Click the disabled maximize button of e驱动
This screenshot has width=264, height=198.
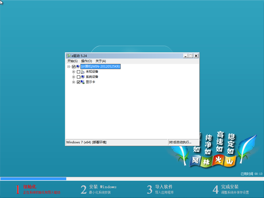click(x=191, y=56)
